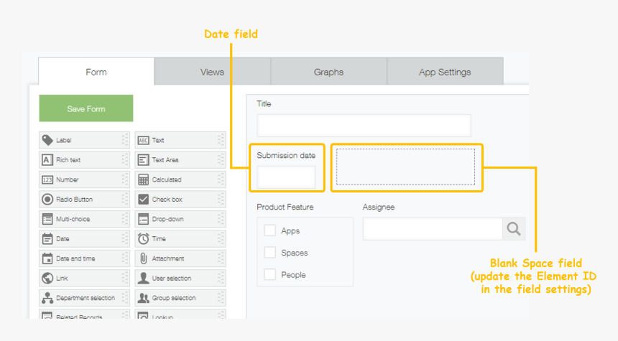Click the Attachment paperclip icon
This screenshot has height=341, width=618.
[x=143, y=258]
